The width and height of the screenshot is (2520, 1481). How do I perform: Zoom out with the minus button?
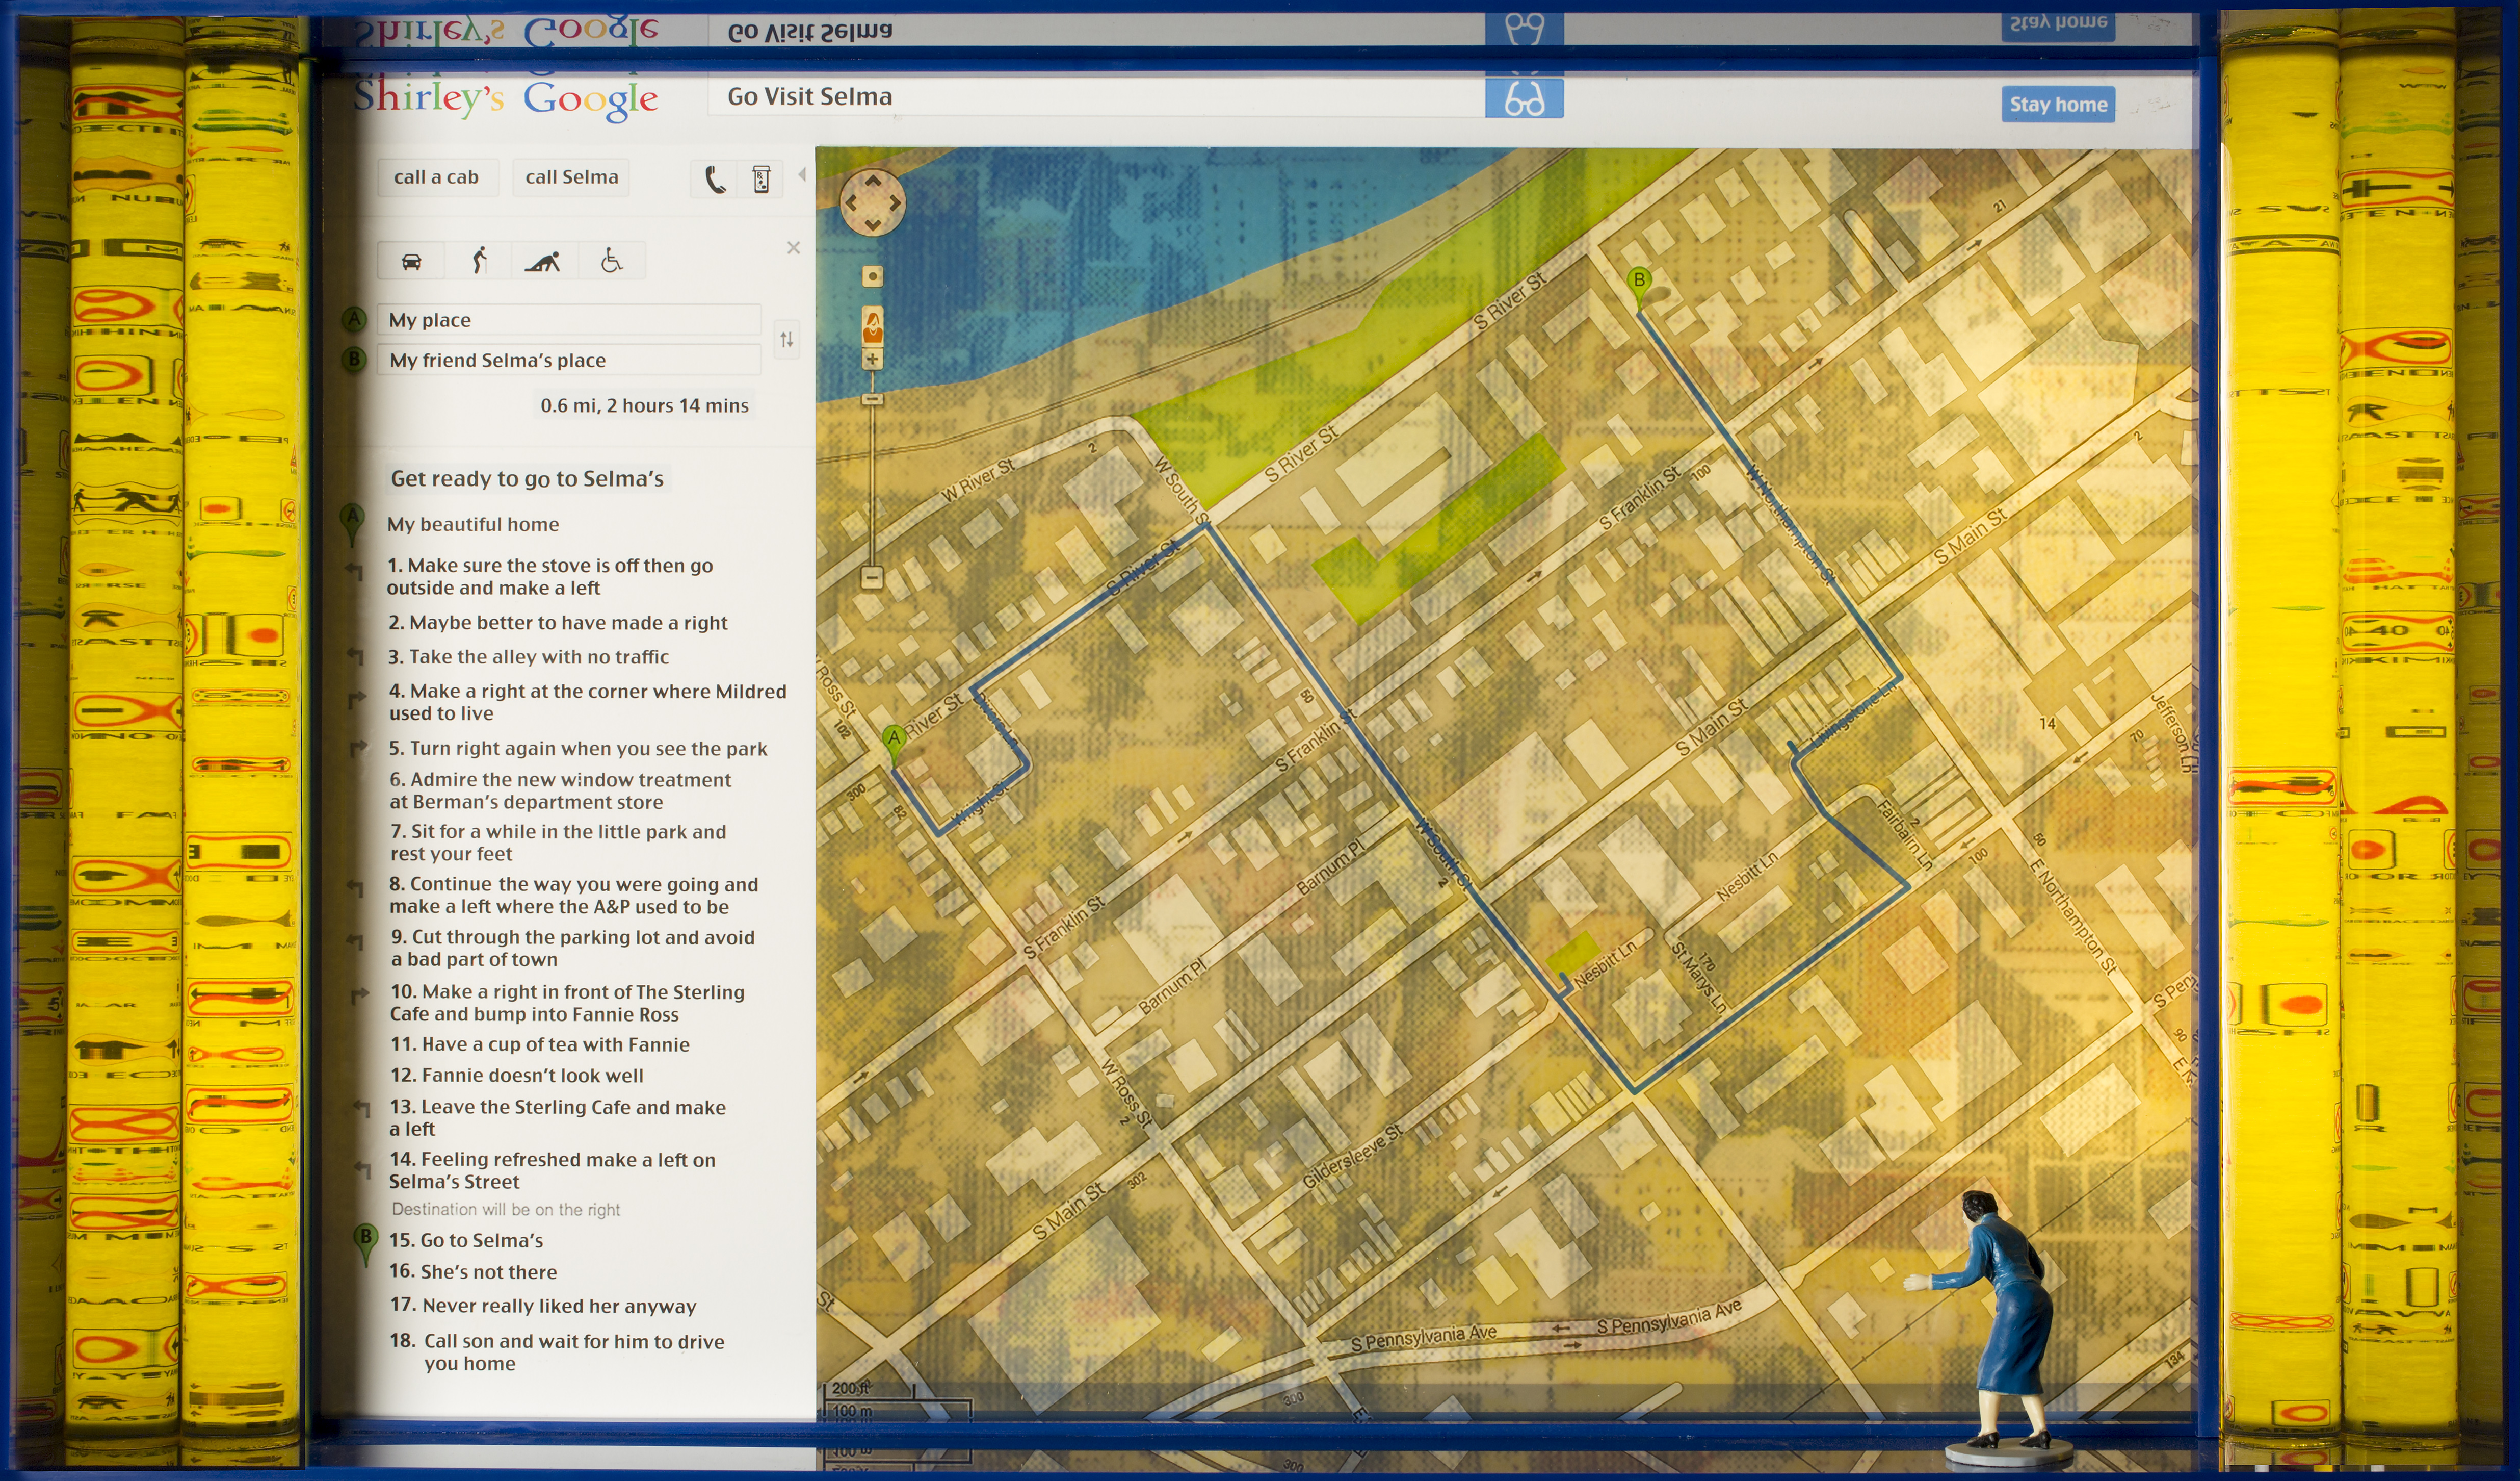coord(872,576)
